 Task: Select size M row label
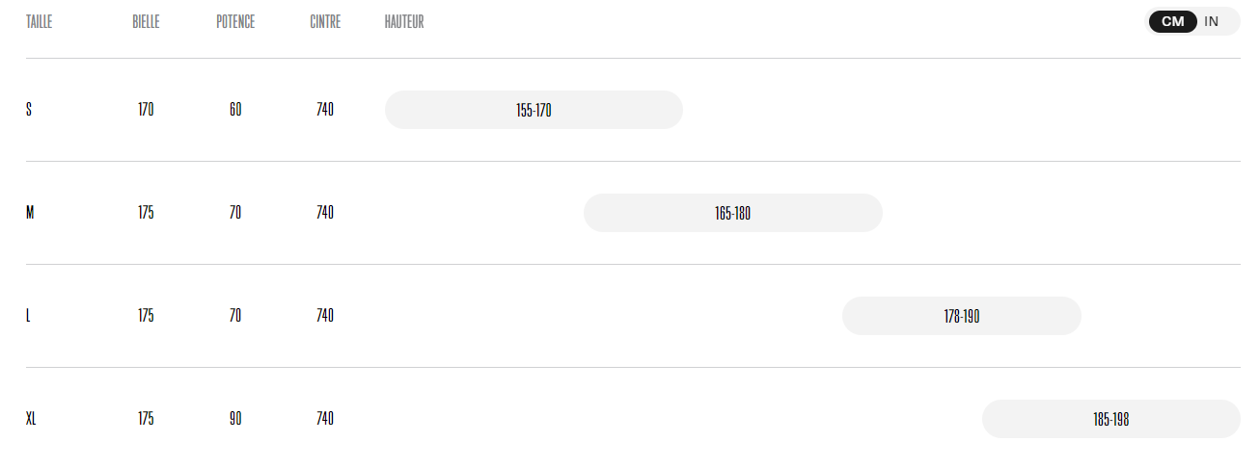click(30, 213)
